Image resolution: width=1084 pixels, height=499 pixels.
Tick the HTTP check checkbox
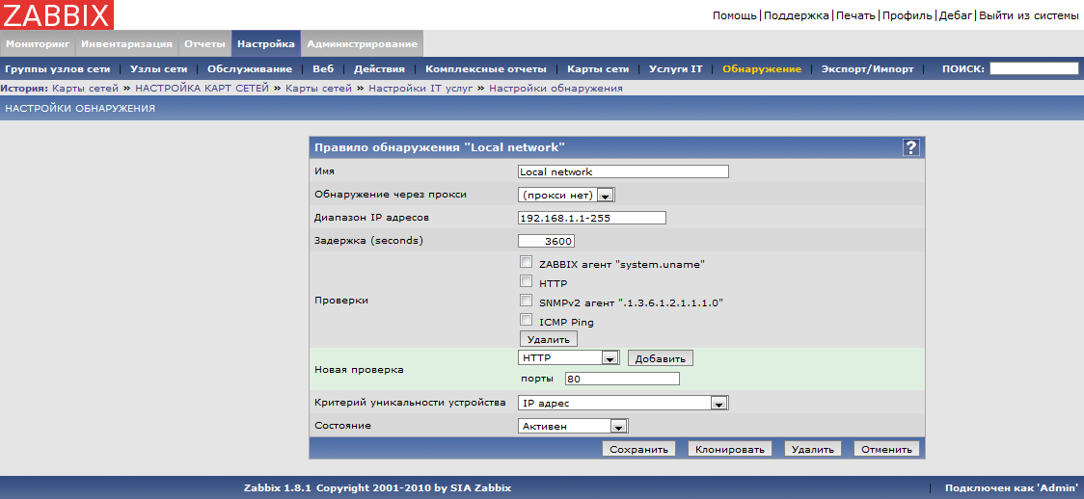point(527,281)
